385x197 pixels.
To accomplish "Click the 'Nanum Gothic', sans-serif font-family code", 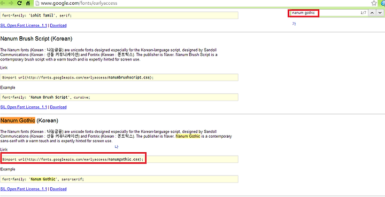I will click(119, 179).
